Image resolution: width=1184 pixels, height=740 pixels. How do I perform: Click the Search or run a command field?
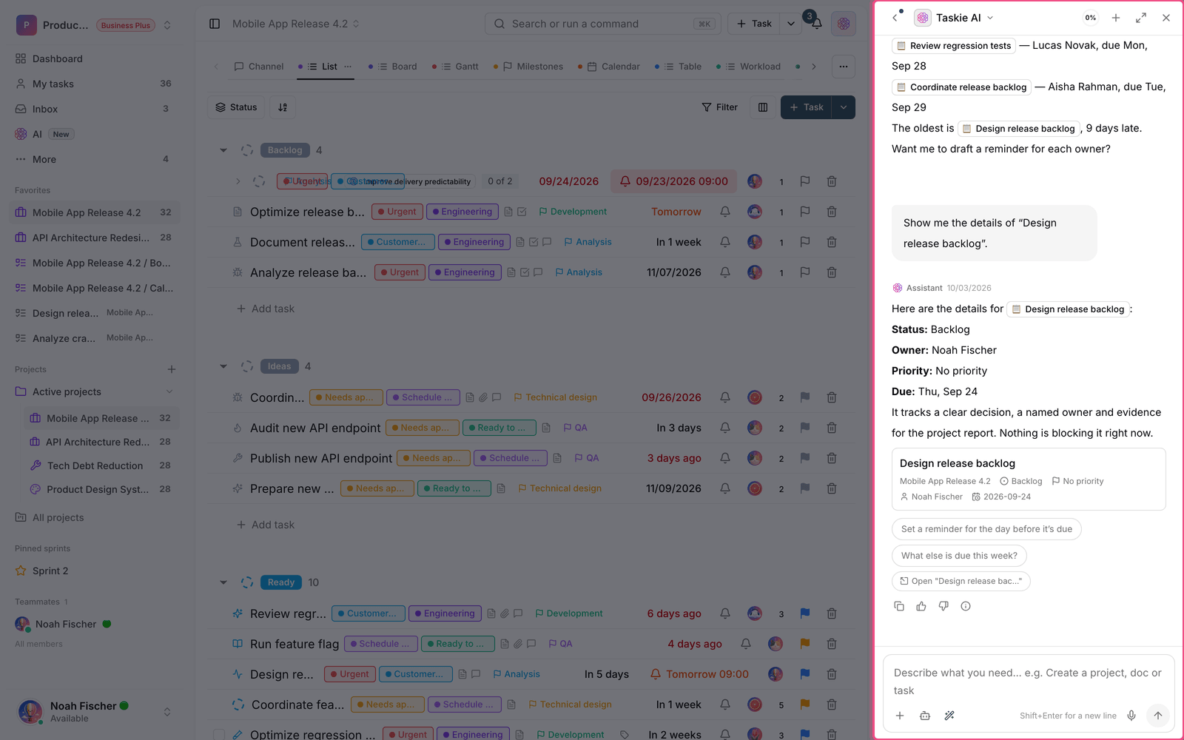point(603,24)
